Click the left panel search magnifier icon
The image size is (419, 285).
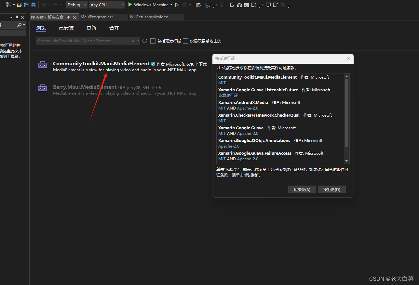pos(20,25)
